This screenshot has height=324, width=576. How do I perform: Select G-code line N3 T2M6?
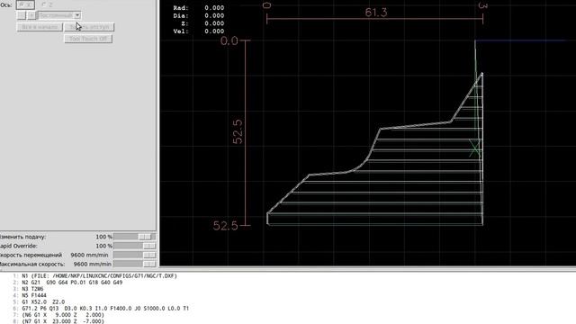[32, 289]
